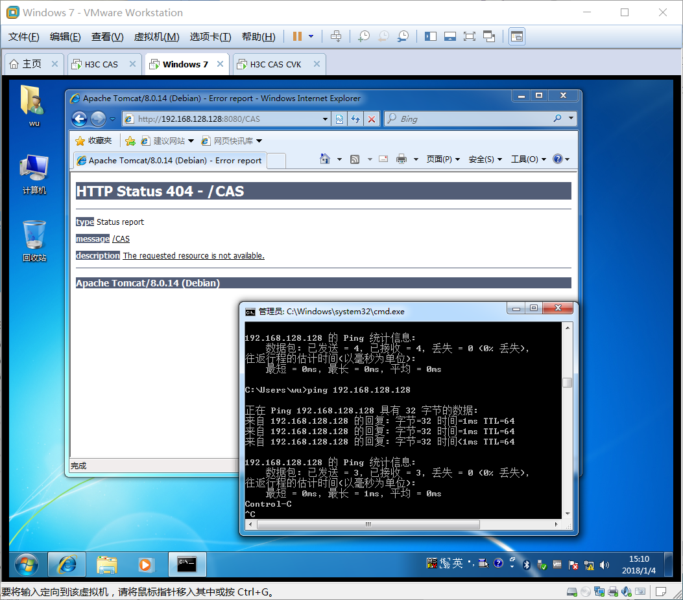This screenshot has width=683, height=600.
Task: Click the volume speaker icon in system tray
Action: pos(604,565)
